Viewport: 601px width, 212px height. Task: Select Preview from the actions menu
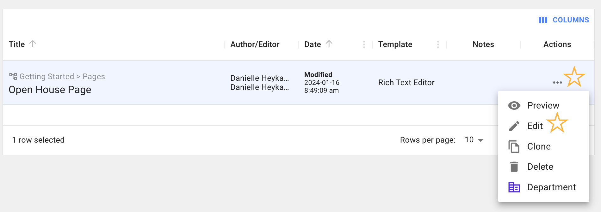coord(543,106)
